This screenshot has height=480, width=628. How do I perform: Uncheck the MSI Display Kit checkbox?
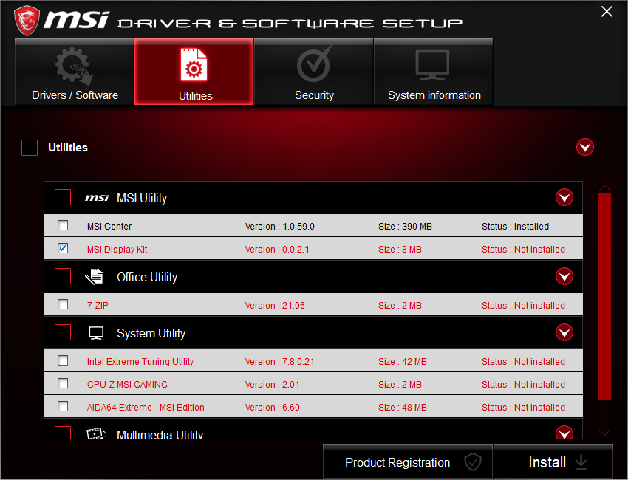click(x=63, y=248)
